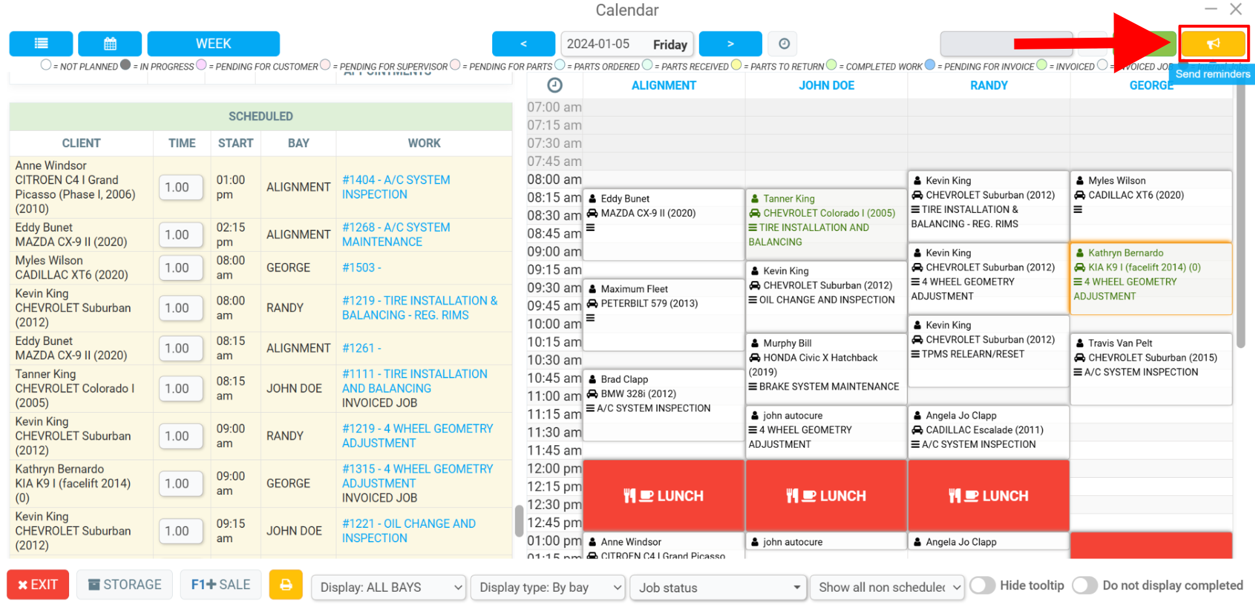
Task: Enable the Hide tooltip toggle
Action: click(982, 585)
